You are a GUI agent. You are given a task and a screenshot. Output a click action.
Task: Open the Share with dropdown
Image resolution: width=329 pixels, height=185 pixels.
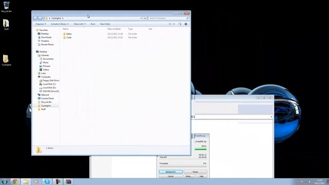(x=80, y=24)
